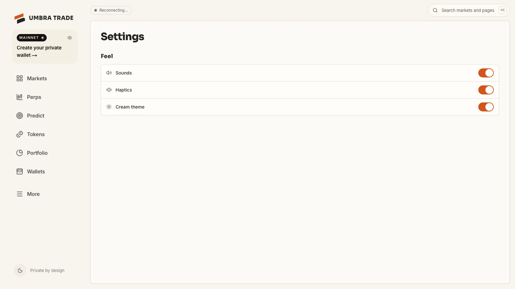This screenshot has height=289, width=515.
Task: Go to Markets page
Action: (x=37, y=78)
